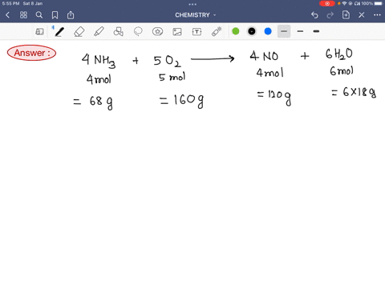
Task: Tap the handwritten 4 NO term
Action: pyautogui.click(x=264, y=56)
